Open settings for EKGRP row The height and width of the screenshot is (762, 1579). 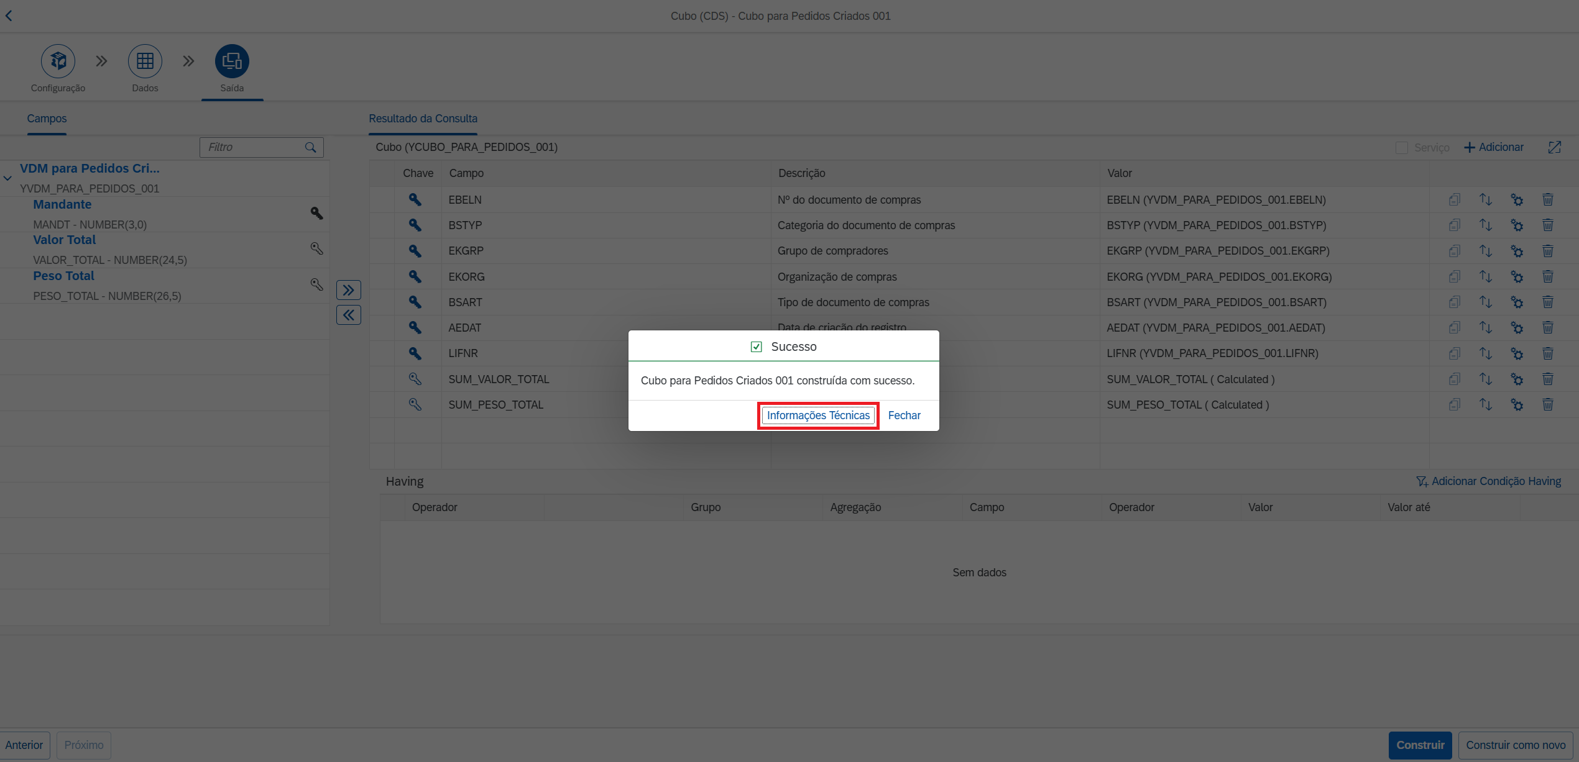[x=1517, y=251]
